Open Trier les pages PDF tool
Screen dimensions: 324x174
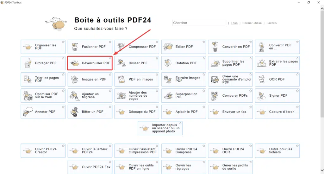(43, 79)
